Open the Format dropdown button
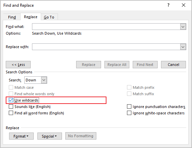This screenshot has width=192, height=148. click(x=21, y=136)
